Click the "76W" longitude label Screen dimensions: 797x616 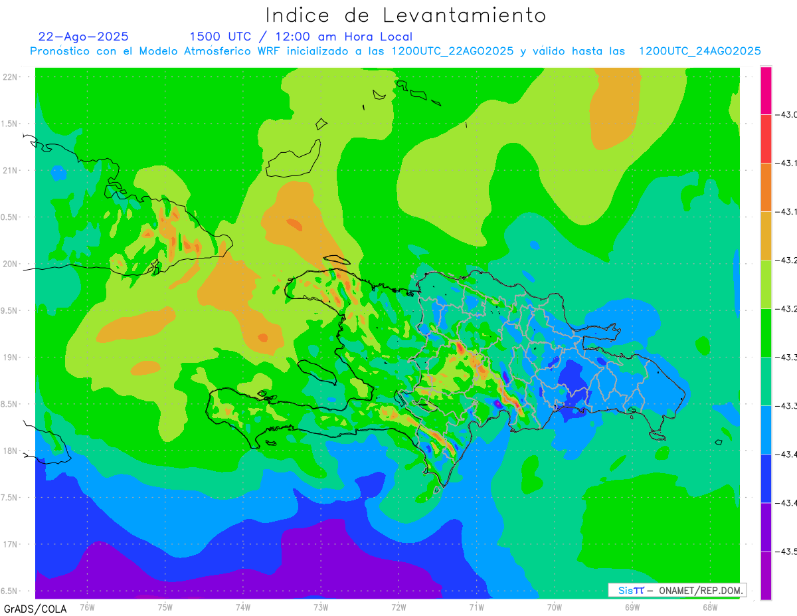pos(87,607)
